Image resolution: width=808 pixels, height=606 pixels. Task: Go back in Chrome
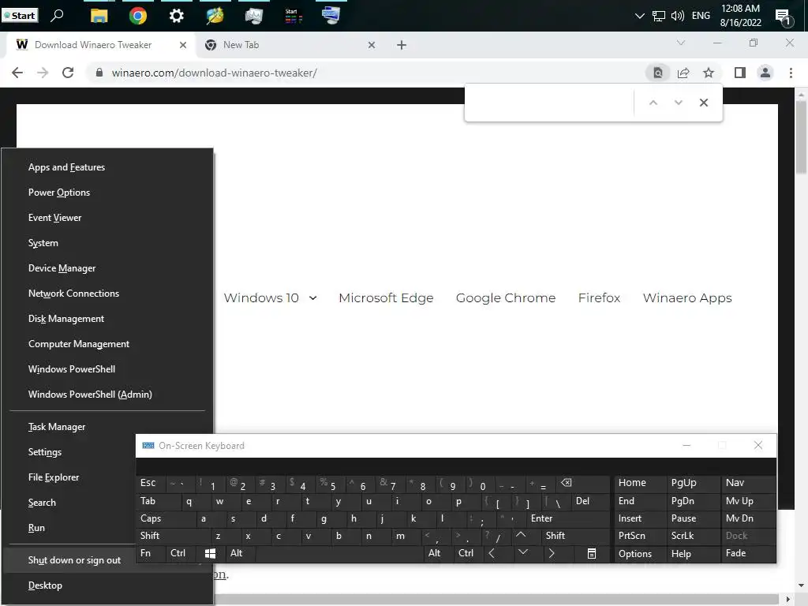click(x=17, y=73)
